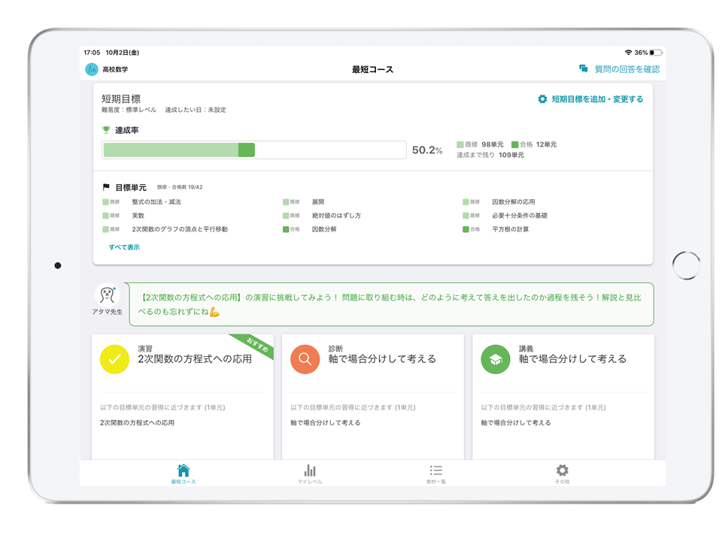Click the green アタマ先生 message bubble
Image resolution: width=722 pixels, height=541 pixels.
(391, 304)
